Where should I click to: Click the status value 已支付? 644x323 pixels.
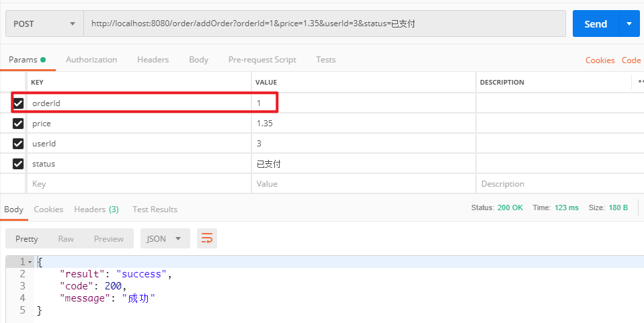pos(364,164)
